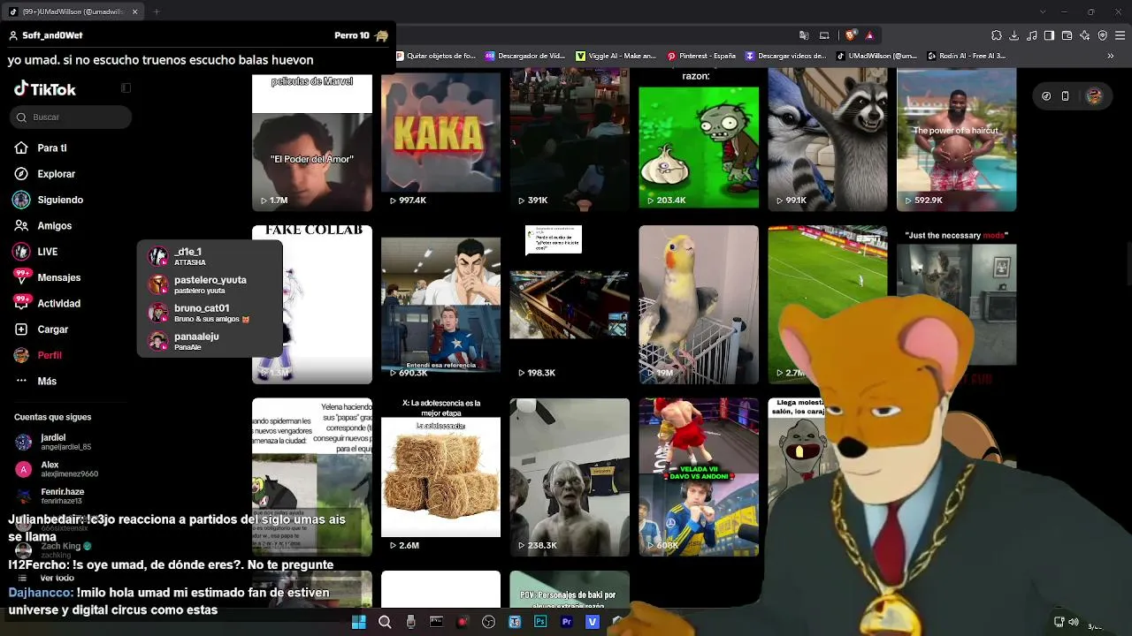Click the Perfil avatar icon
Image resolution: width=1132 pixels, height=636 pixels.
point(21,355)
